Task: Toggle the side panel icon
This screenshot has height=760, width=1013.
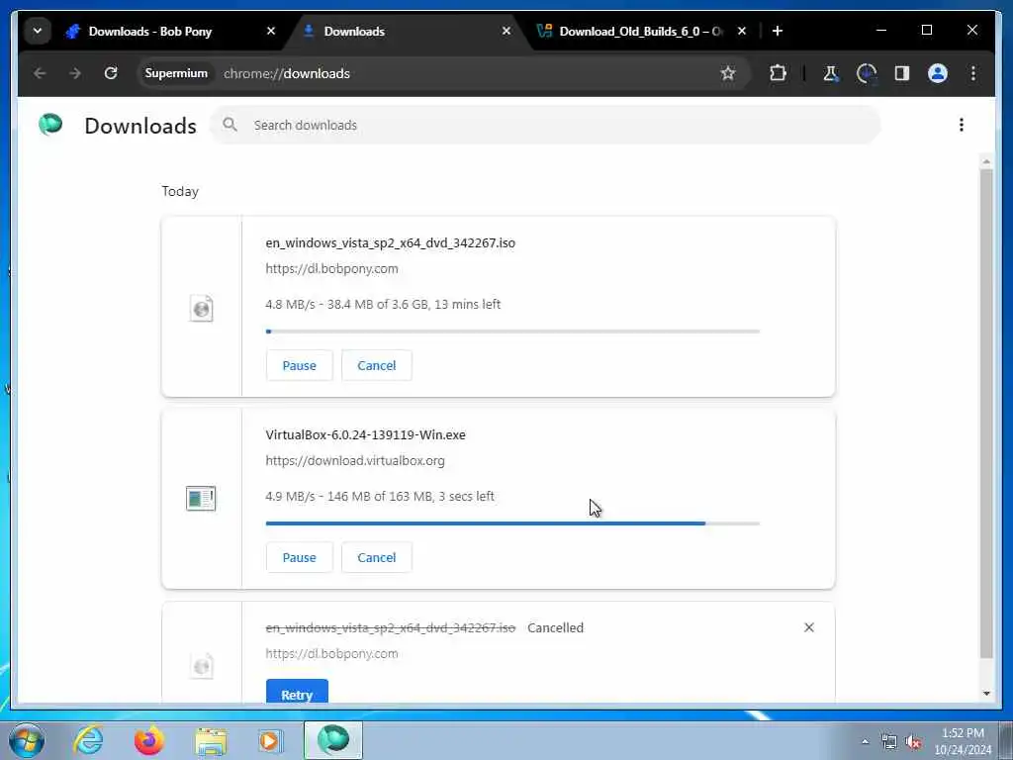Action: coord(902,73)
